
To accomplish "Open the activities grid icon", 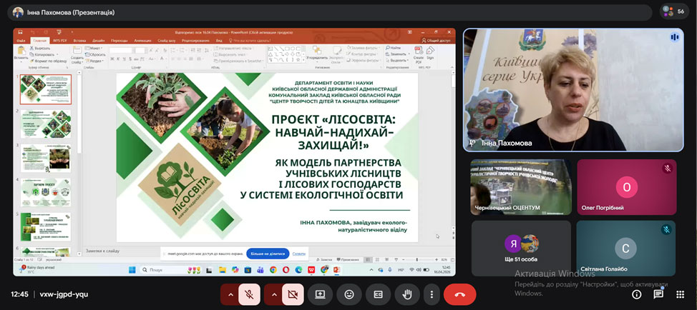I will (680, 294).
